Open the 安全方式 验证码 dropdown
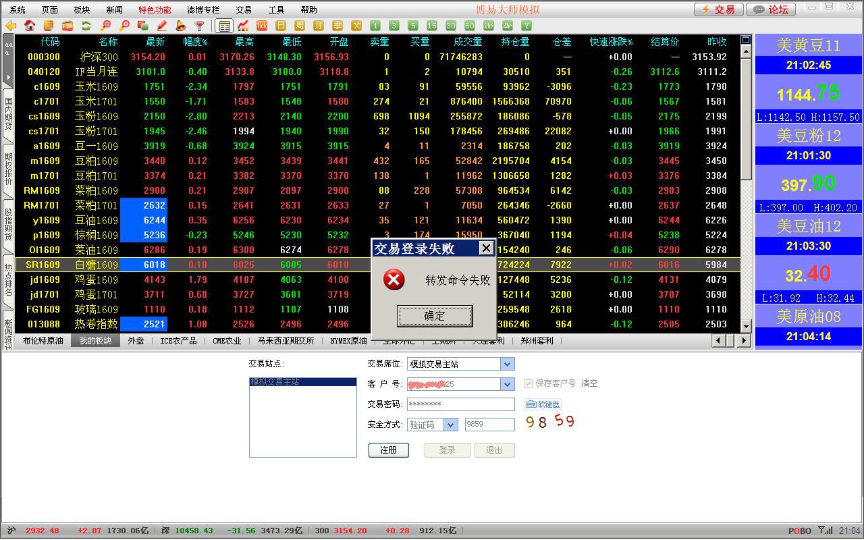 [450, 425]
